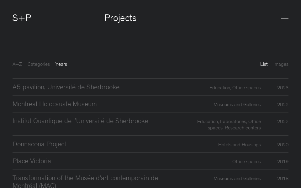Click the 2023 year label
The image size is (301, 188).
[x=283, y=88]
